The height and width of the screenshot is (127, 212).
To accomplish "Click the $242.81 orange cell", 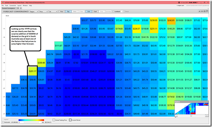I will click(171, 20).
